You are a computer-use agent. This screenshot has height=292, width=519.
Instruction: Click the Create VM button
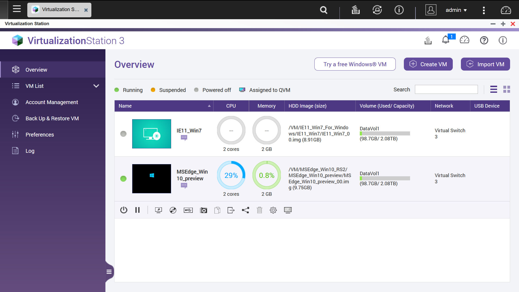pos(428,64)
